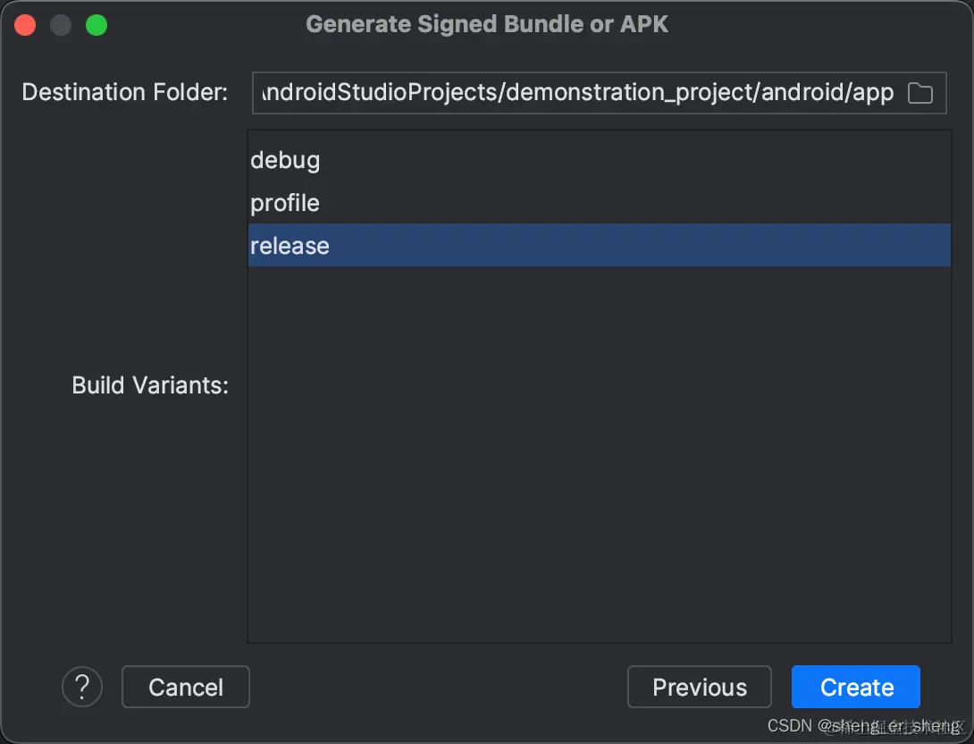Focus the Destination Folder path field
974x744 pixels.
pyautogui.click(x=572, y=93)
